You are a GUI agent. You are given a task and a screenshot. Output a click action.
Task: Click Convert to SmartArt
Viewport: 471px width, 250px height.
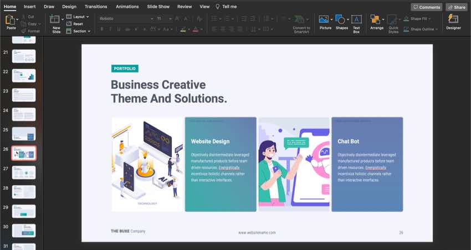coord(301,24)
